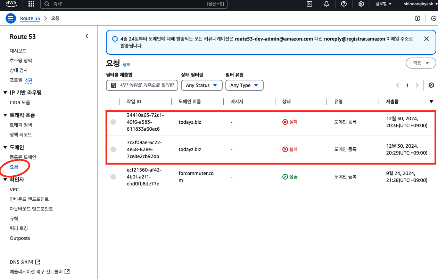Open VPC in sidebar
This screenshot has height=279, width=438.
[14, 190]
